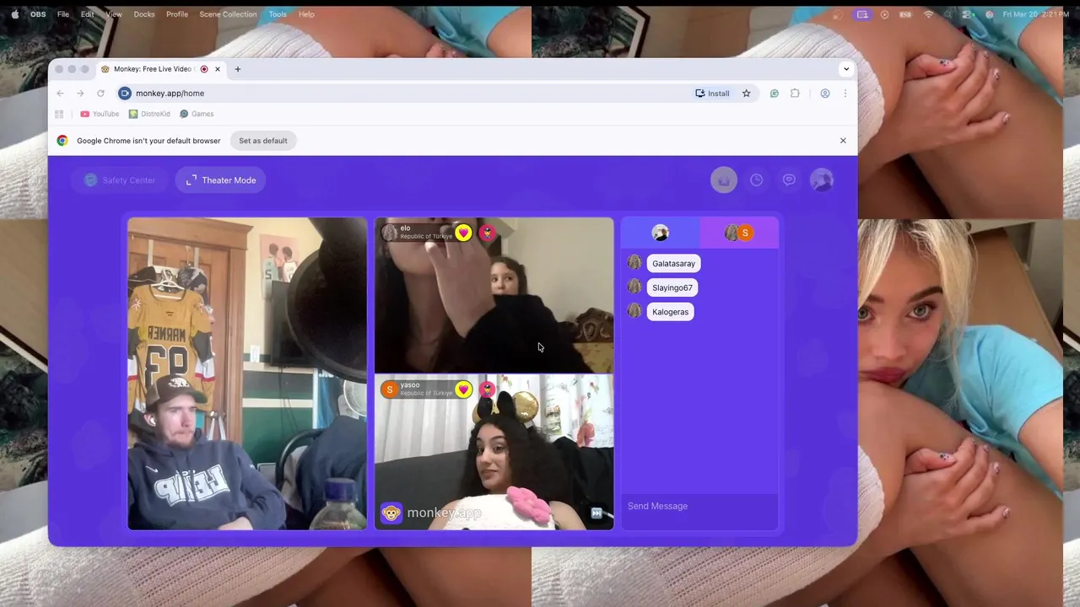Open the Safety Center
1080x607 pixels.
pyautogui.click(x=120, y=180)
